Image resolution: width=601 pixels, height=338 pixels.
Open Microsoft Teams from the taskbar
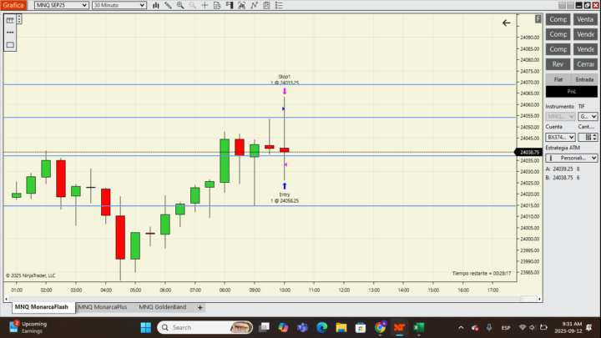(x=303, y=328)
